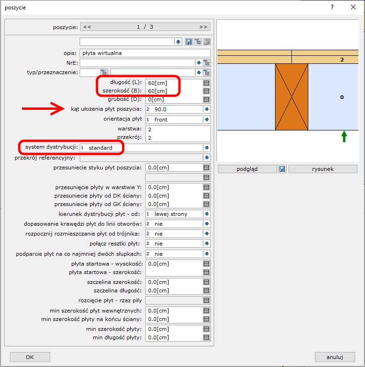Viewport: 365px width, 367px height.
Task: Open calculator for szerokość (B) field
Action: point(206,91)
